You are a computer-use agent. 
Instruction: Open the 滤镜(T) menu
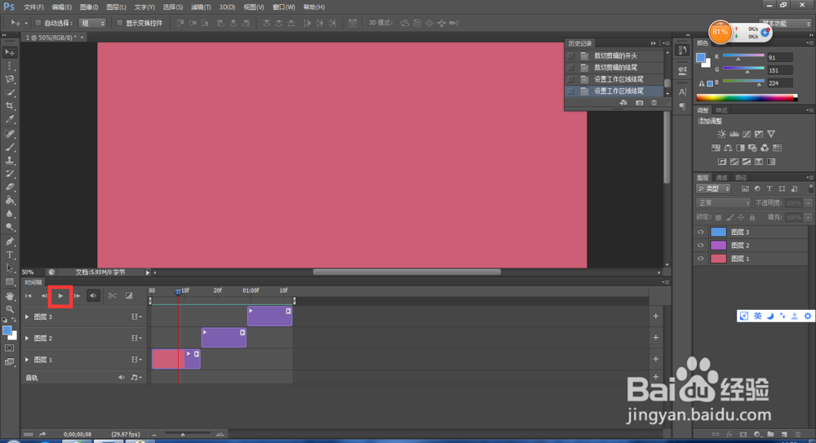point(201,7)
